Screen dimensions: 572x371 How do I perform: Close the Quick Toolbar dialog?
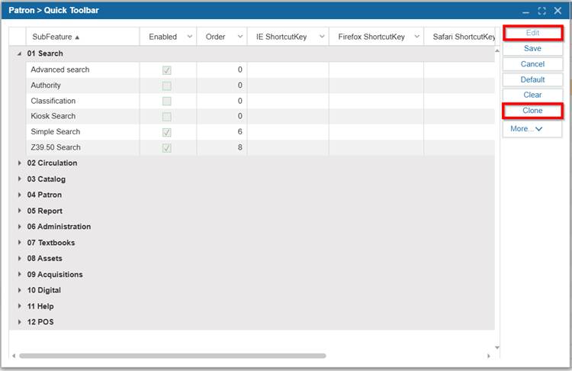(x=558, y=11)
